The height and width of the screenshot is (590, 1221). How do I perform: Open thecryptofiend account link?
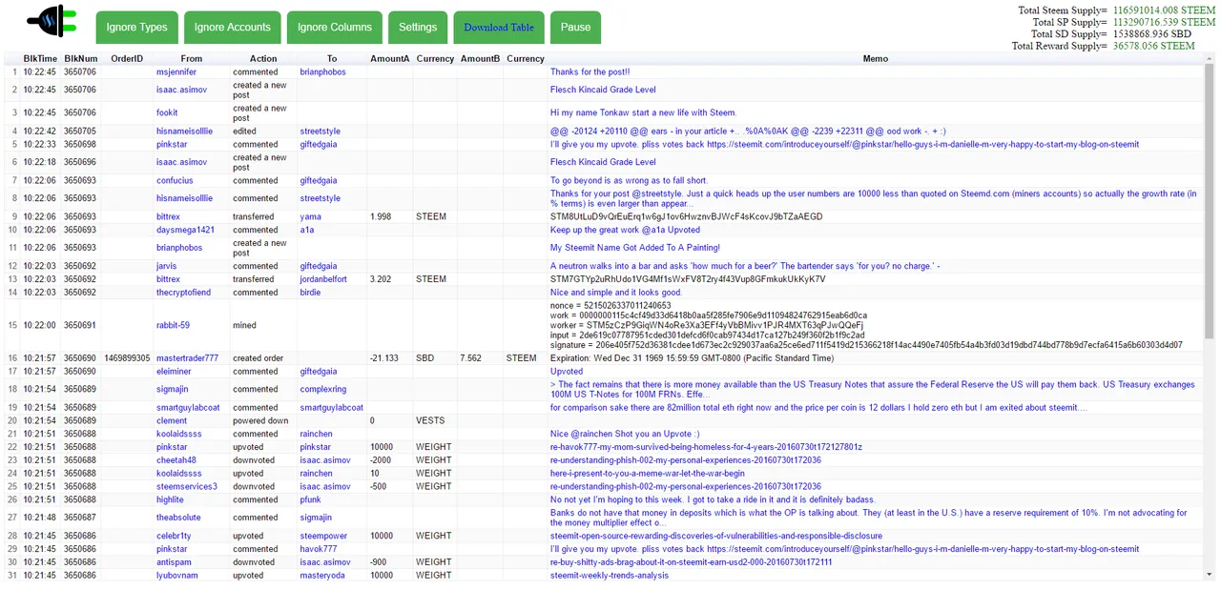point(183,294)
